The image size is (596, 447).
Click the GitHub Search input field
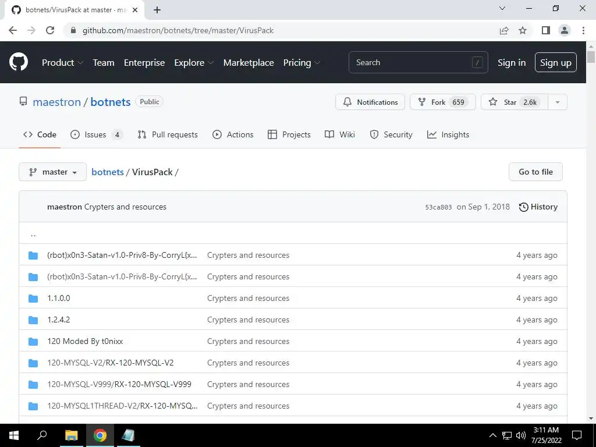click(x=418, y=62)
